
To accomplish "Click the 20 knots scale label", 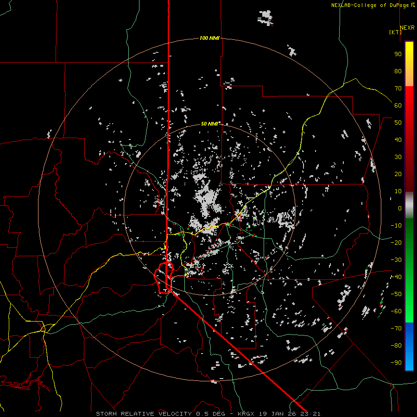I will pyautogui.click(x=398, y=174).
